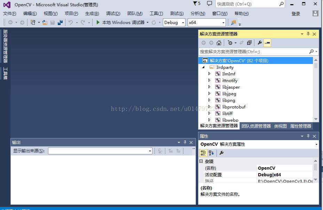Switch to the 团队资源管理器 tab
Viewport: 323px width, 210px height.
point(256,126)
